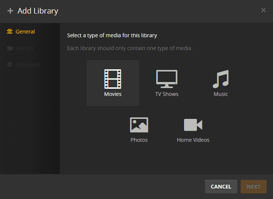Select the Movies film strip icon
The width and height of the screenshot is (273, 199).
click(x=113, y=79)
